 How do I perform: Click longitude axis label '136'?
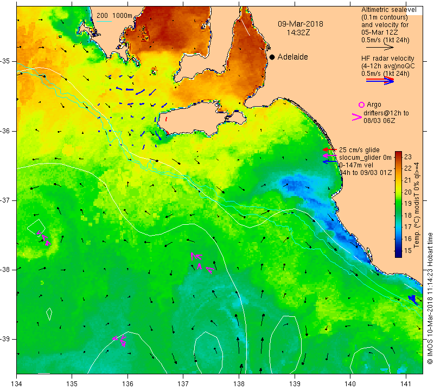[128, 383]
